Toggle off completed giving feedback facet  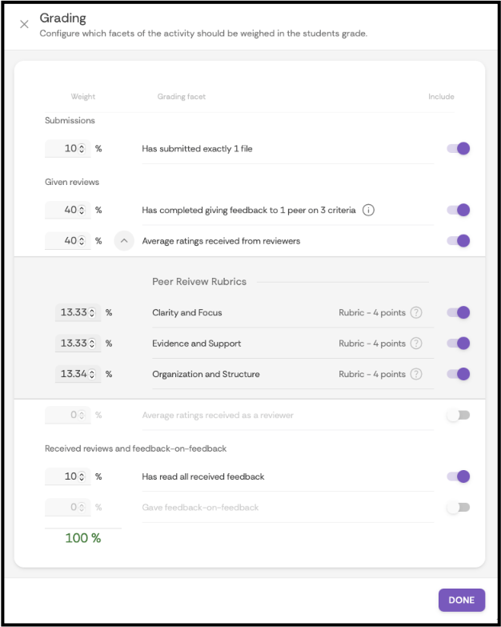(x=458, y=210)
